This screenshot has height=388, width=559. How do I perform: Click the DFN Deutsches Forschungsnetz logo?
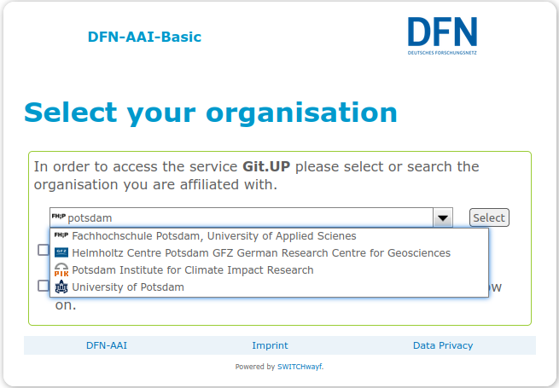[x=442, y=36]
